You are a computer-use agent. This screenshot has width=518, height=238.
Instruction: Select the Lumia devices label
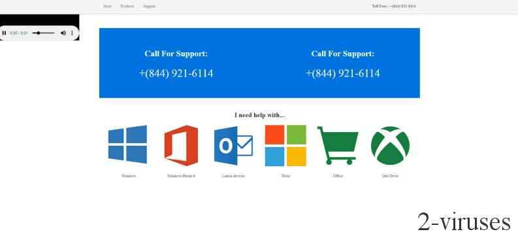(233, 176)
